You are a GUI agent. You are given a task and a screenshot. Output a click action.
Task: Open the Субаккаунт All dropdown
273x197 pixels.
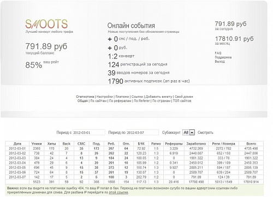(188, 132)
